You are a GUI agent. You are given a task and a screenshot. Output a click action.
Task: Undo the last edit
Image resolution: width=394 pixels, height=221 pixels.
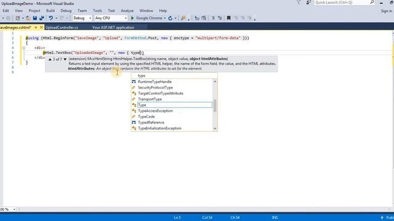[50, 18]
